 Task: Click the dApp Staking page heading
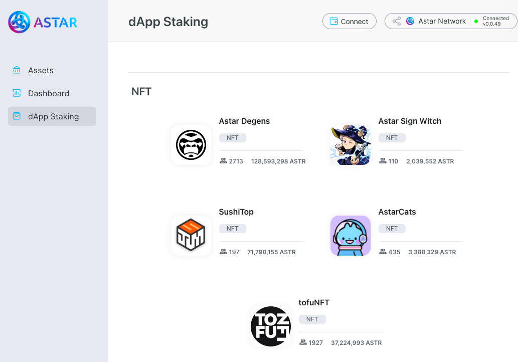[x=168, y=22]
